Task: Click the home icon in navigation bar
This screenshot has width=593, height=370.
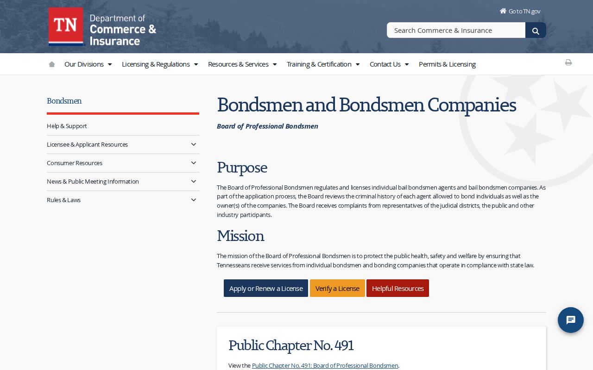Action: [x=52, y=64]
